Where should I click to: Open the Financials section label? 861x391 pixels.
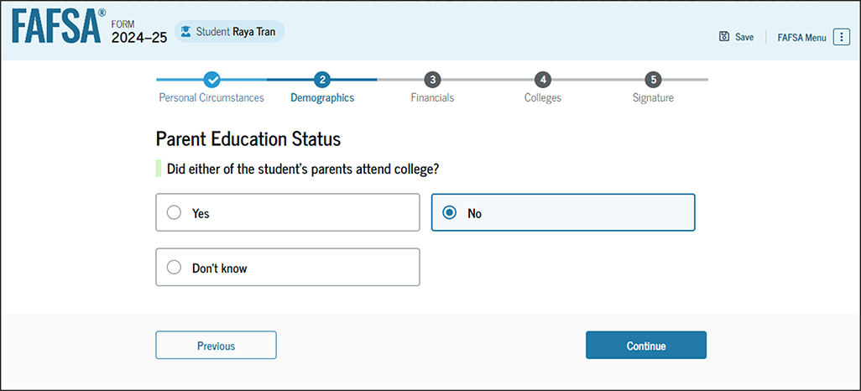(432, 98)
